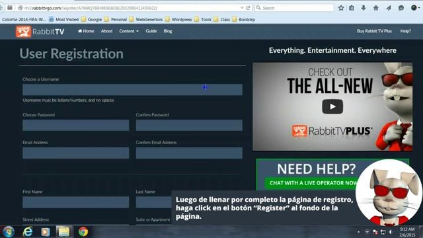Open the Tools bookmarks folder
Screen dimensions: 423x238
(x=203, y=19)
